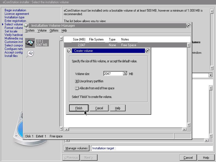Open the System menu

click(x=30, y=31)
